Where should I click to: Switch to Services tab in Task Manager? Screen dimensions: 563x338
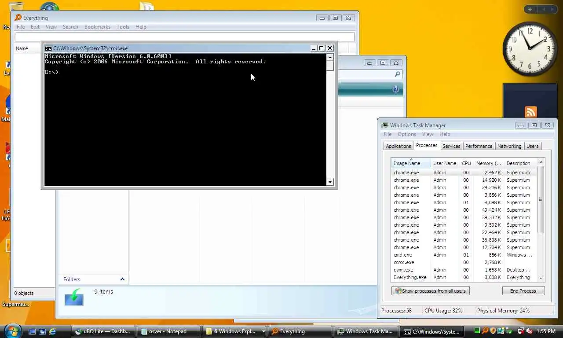[x=451, y=146]
